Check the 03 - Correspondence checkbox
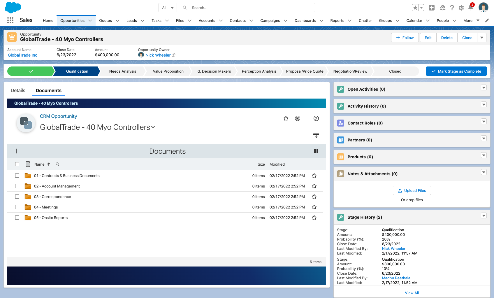This screenshot has width=494, height=298. click(17, 197)
